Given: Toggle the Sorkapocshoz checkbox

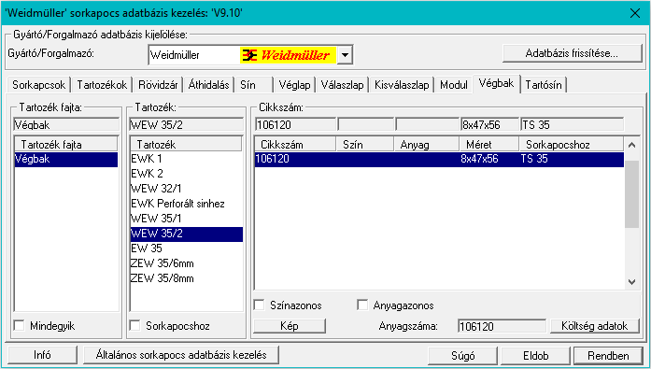Looking at the screenshot, I should [134, 325].
